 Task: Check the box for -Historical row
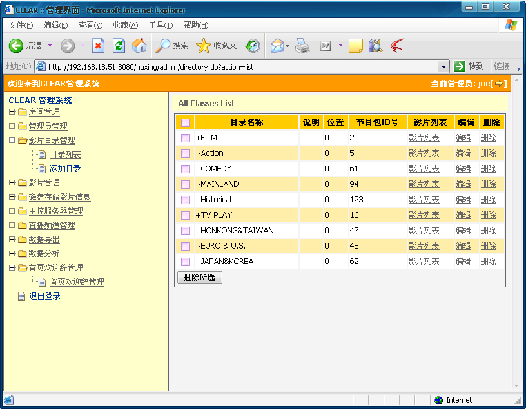185,200
